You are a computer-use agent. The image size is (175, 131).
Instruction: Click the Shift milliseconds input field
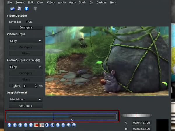pyautogui.click(x=29, y=86)
